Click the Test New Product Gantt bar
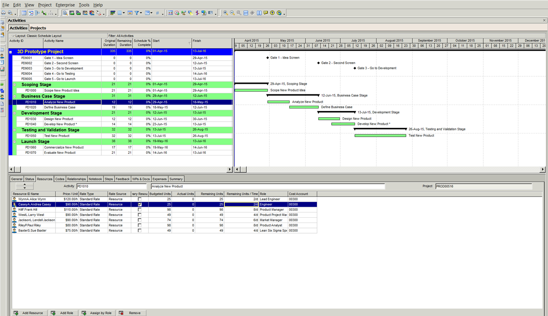The image size is (548, 316). point(380,136)
